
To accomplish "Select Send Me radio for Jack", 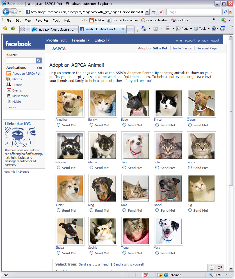I will [x=124, y=168].
